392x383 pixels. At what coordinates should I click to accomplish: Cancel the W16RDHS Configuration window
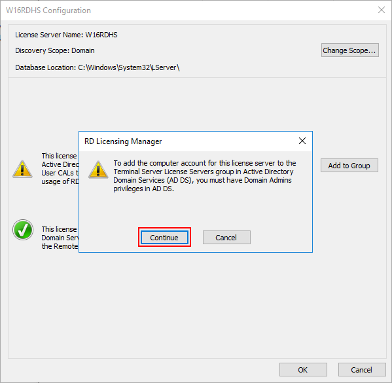[x=362, y=369]
